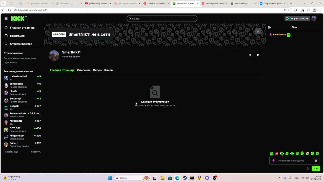Open chat settings gear icon
Image resolution: width=324 pixels, height=182 pixels.
(308, 169)
